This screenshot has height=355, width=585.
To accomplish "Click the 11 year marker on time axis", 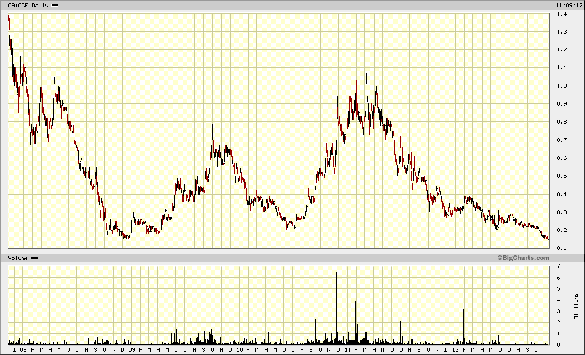I will [x=348, y=350].
